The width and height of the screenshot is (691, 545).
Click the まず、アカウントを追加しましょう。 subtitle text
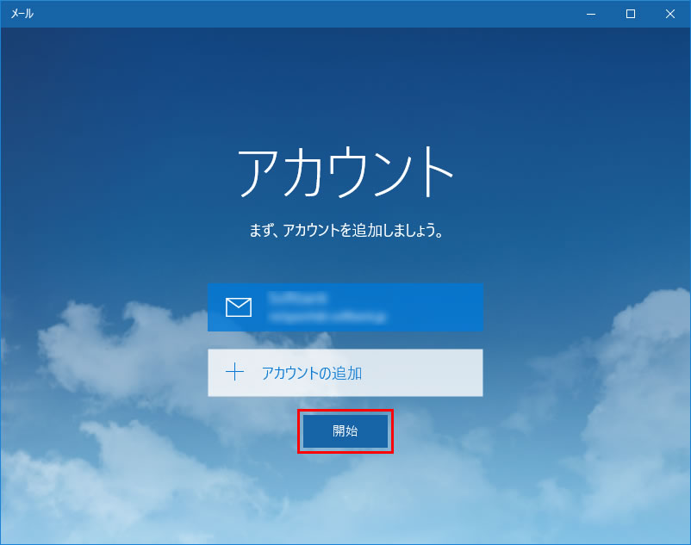(x=345, y=232)
